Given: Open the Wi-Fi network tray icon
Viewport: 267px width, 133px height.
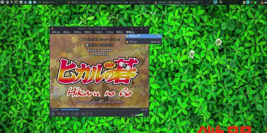Looking at the screenshot, I should (252, 2).
